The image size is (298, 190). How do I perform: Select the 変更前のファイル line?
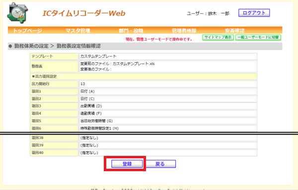[117, 64]
